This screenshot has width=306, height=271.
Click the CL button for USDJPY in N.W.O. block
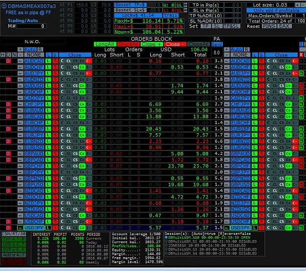(69, 228)
